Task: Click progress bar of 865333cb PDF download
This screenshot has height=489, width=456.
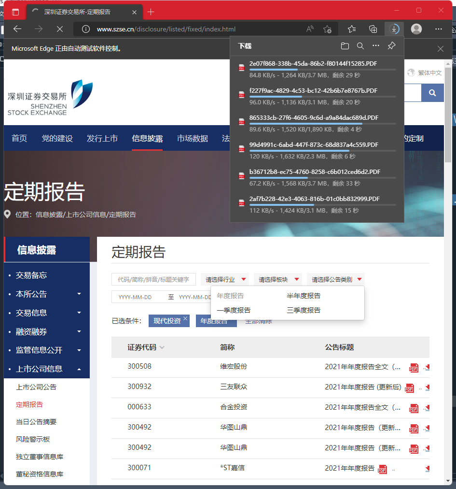Action: click(323, 124)
